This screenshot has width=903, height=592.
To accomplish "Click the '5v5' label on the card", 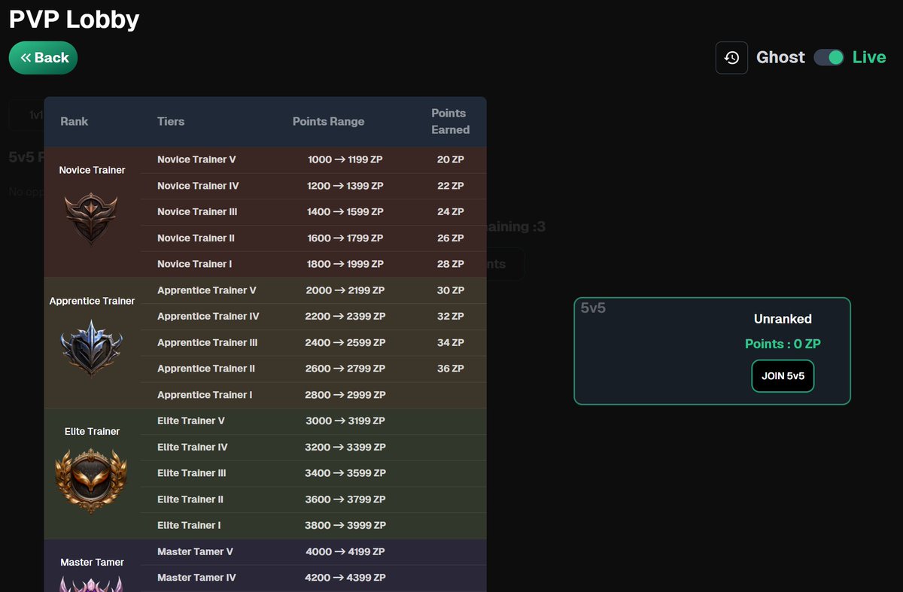I will click(x=593, y=308).
